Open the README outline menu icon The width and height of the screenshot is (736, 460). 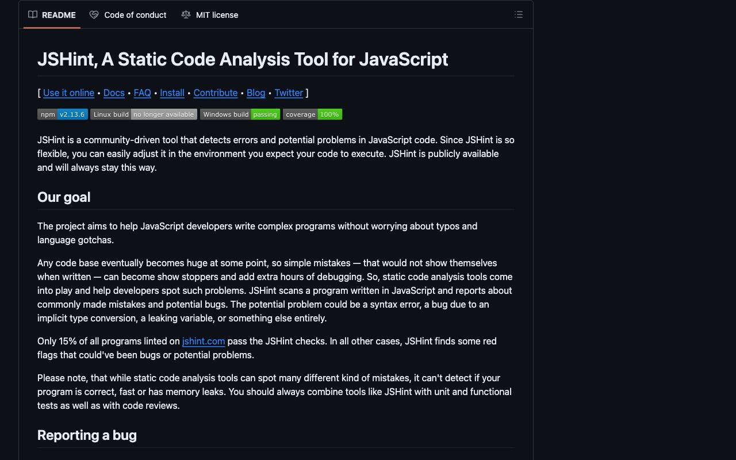click(x=519, y=15)
